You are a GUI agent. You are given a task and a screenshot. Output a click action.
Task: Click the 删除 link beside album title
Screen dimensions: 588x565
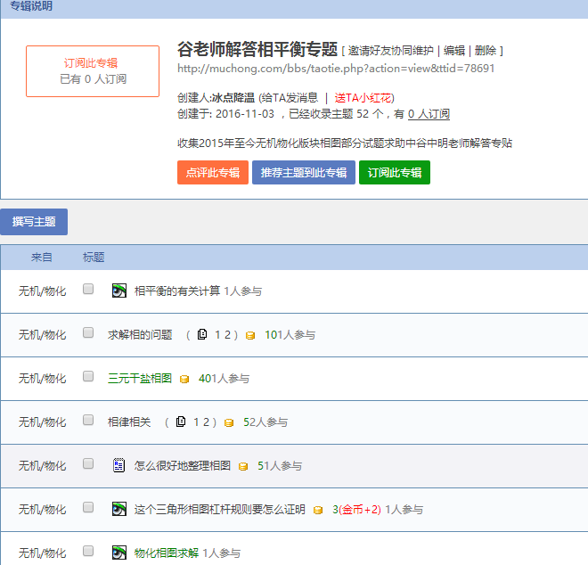pos(486,51)
